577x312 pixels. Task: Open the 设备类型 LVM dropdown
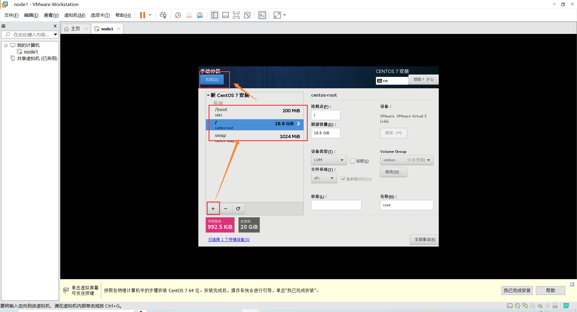click(x=329, y=160)
